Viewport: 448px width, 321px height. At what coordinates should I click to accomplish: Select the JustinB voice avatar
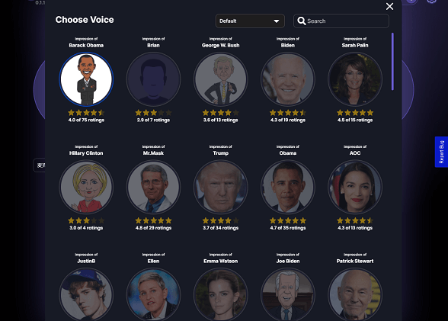pos(86,294)
